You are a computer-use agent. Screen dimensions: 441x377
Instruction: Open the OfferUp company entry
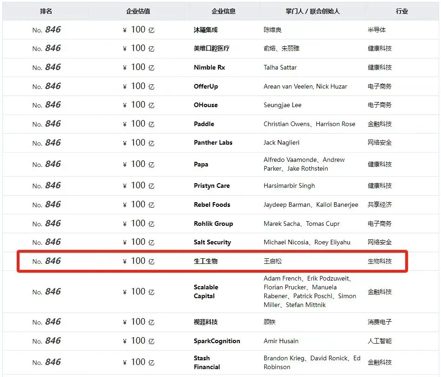tap(206, 86)
